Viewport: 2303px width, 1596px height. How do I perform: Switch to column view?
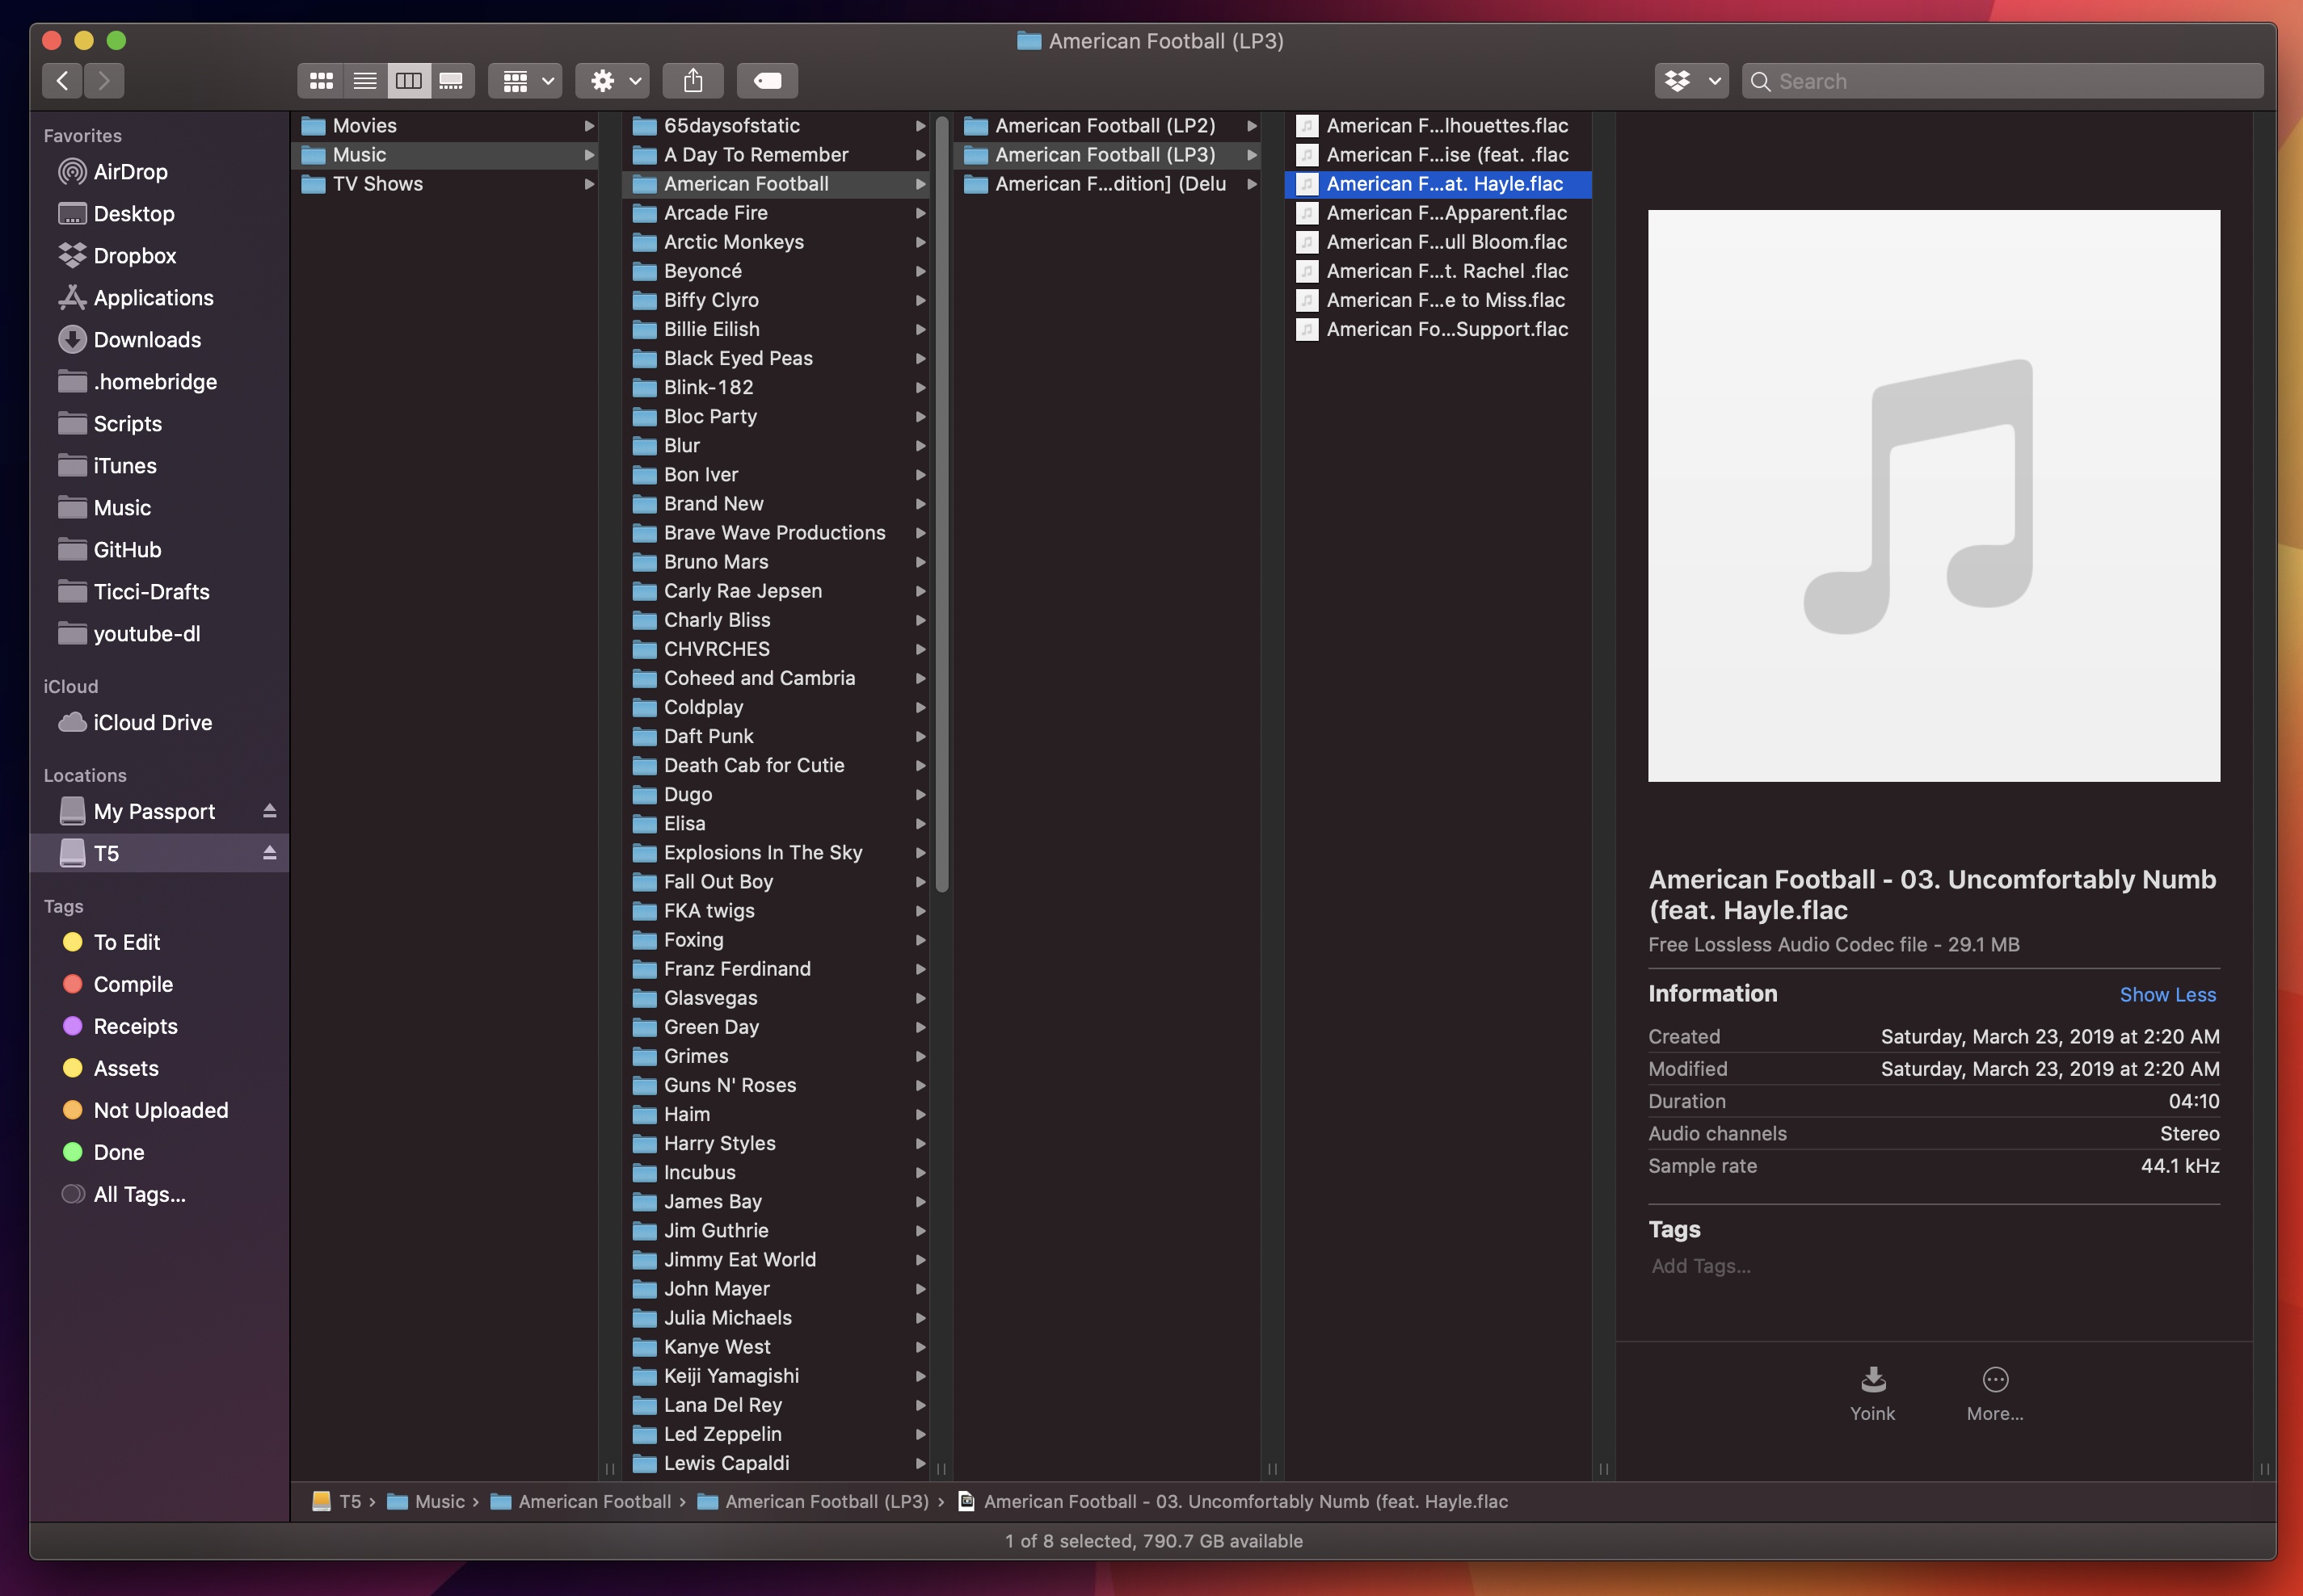pyautogui.click(x=409, y=81)
